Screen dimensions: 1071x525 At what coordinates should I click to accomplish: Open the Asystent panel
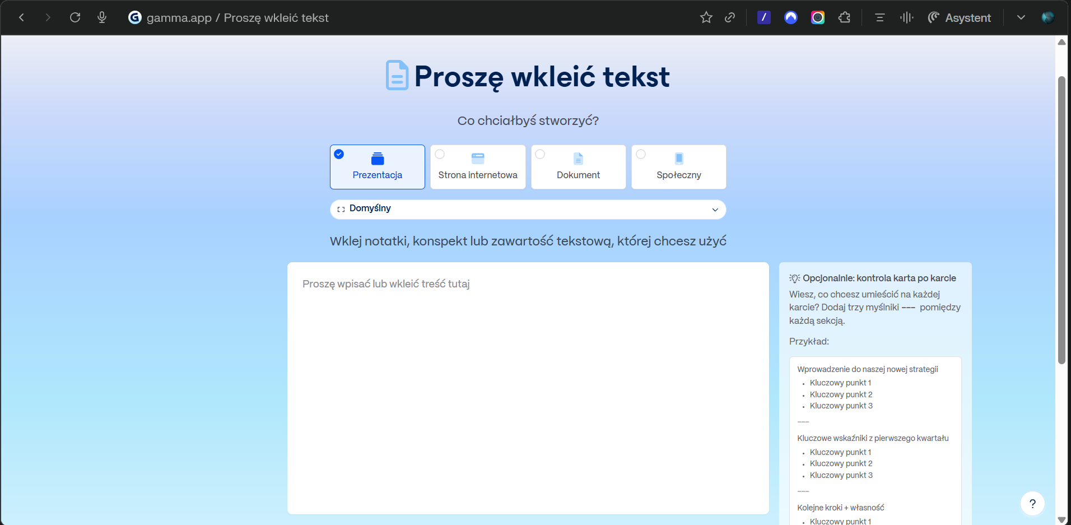point(960,17)
